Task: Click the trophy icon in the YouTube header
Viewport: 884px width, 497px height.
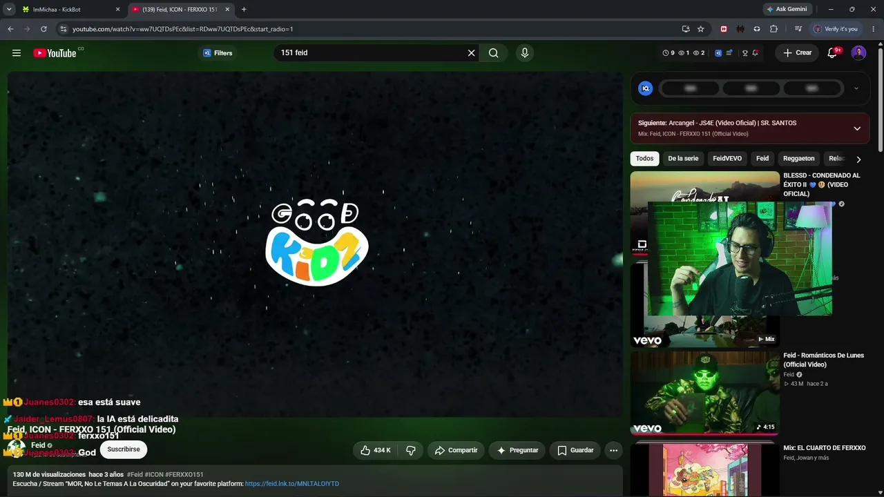Action: tap(744, 53)
